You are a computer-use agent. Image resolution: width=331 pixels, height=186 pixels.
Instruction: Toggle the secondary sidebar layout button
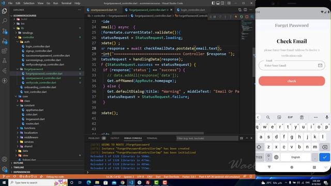coord(222,3)
